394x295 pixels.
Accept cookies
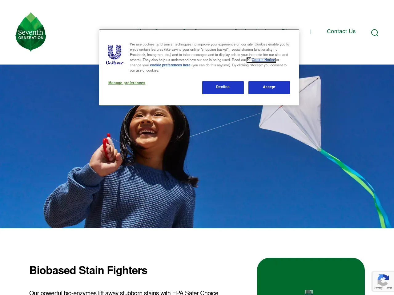269,87
